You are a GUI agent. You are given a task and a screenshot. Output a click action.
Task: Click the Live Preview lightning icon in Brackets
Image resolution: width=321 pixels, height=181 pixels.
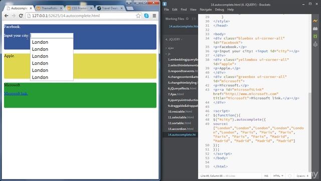click(315, 21)
